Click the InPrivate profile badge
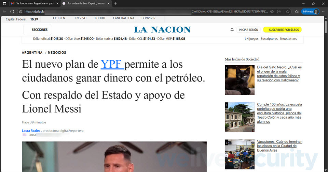328x172 pixels. [310, 12]
